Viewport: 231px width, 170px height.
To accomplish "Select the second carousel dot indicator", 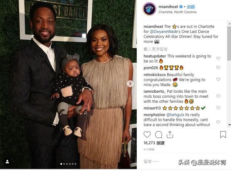I will coord(64,164).
